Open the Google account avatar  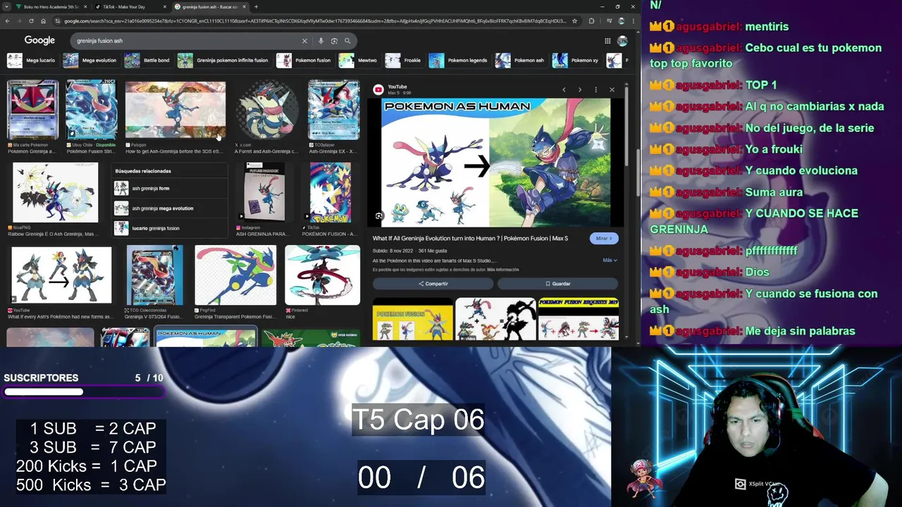point(622,41)
